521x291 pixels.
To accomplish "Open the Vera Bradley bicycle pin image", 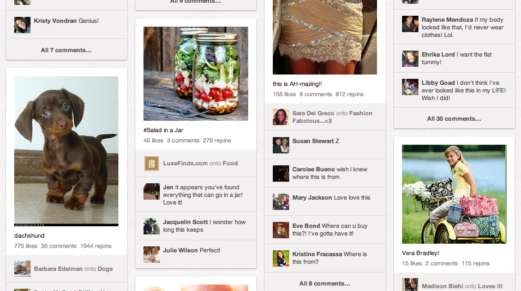I will click(454, 194).
